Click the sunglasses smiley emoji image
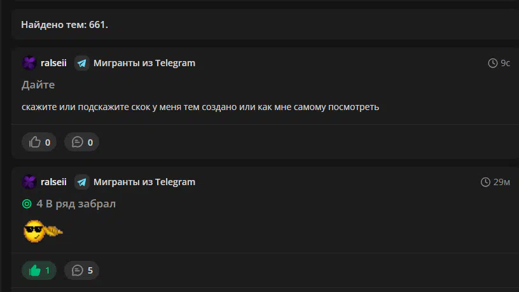This screenshot has height=292, width=519. [x=43, y=231]
